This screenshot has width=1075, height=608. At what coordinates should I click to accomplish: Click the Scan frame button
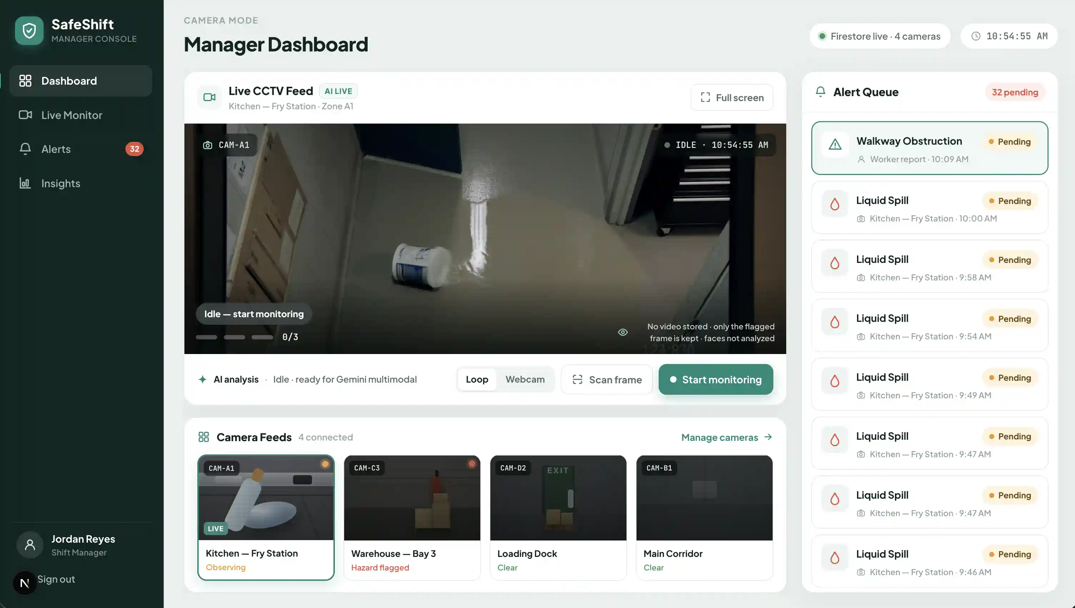[x=606, y=379]
